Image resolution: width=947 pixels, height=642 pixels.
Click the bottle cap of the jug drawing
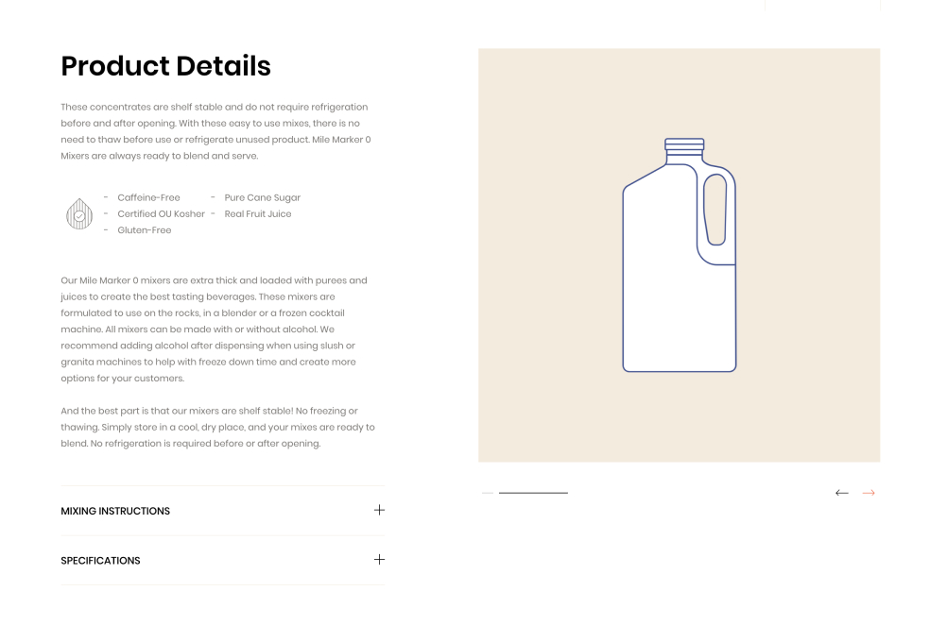click(x=684, y=144)
